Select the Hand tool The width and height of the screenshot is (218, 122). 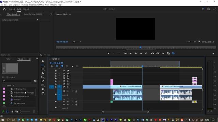(43, 89)
